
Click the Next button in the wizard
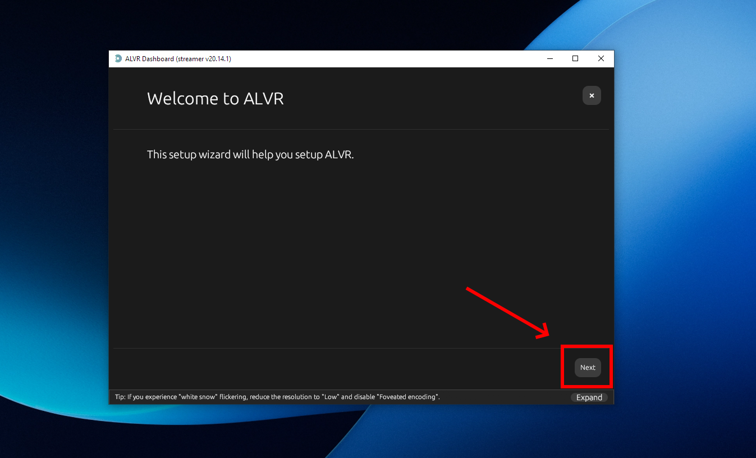tap(588, 368)
